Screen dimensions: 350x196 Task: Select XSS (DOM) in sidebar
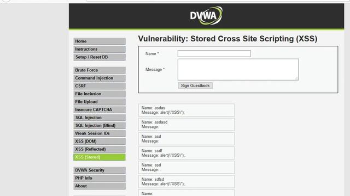point(100,142)
